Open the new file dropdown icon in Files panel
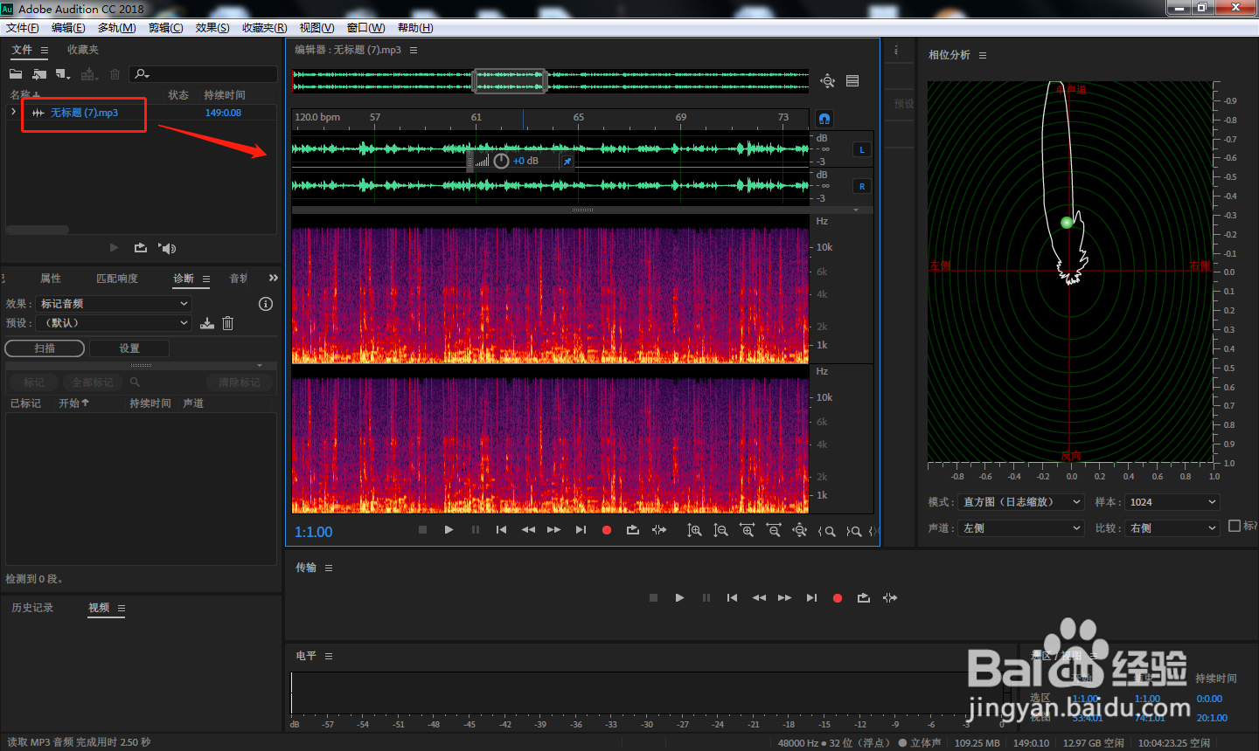The height and width of the screenshot is (751, 1259). (x=63, y=74)
